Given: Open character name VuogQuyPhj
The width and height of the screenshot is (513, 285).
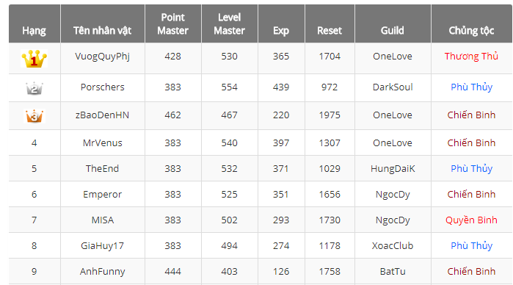Looking at the screenshot, I should tap(103, 57).
